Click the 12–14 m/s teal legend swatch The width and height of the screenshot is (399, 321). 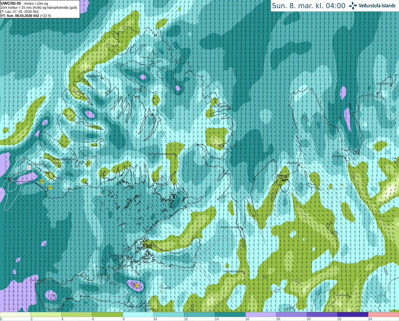tap(199, 314)
